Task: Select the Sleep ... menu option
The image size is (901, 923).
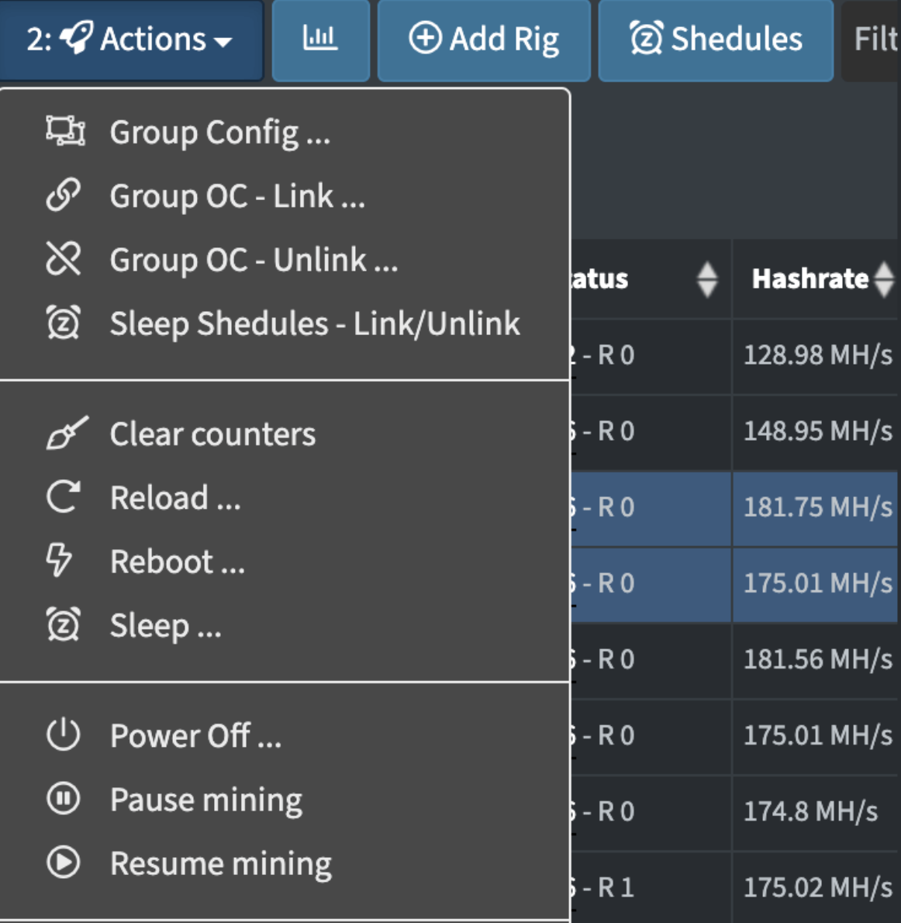Action: pos(165,625)
